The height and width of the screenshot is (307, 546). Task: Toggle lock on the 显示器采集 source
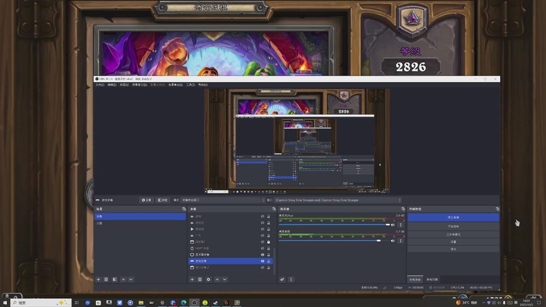[268, 254]
